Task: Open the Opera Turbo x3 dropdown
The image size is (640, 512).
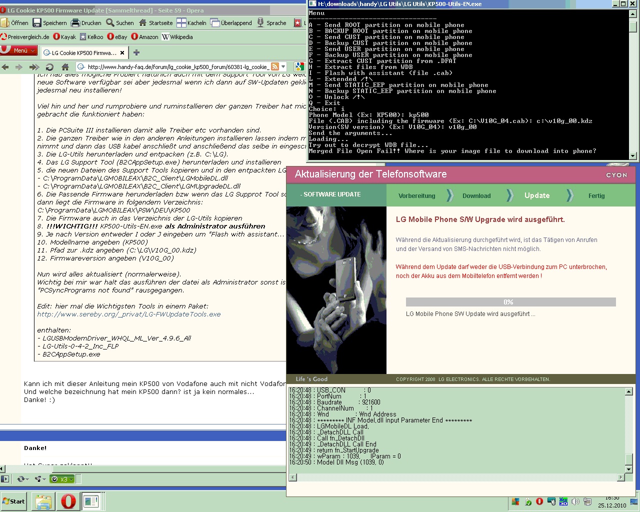Action: pyautogui.click(x=62, y=479)
